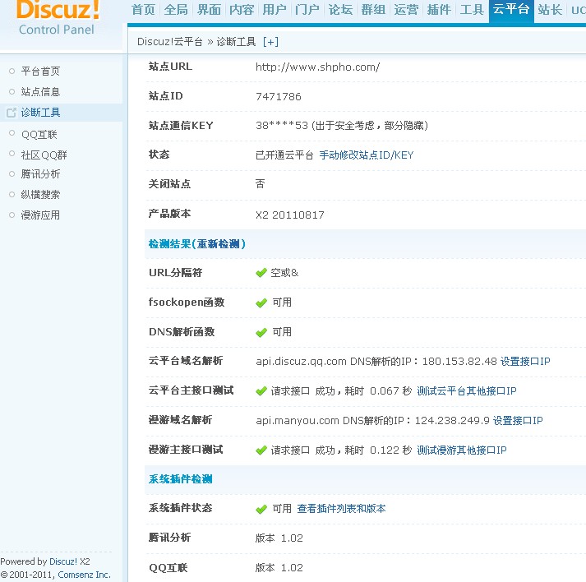Click QQ互联 version 版本 1.02
Screen dimensions: 586x582
[279, 567]
